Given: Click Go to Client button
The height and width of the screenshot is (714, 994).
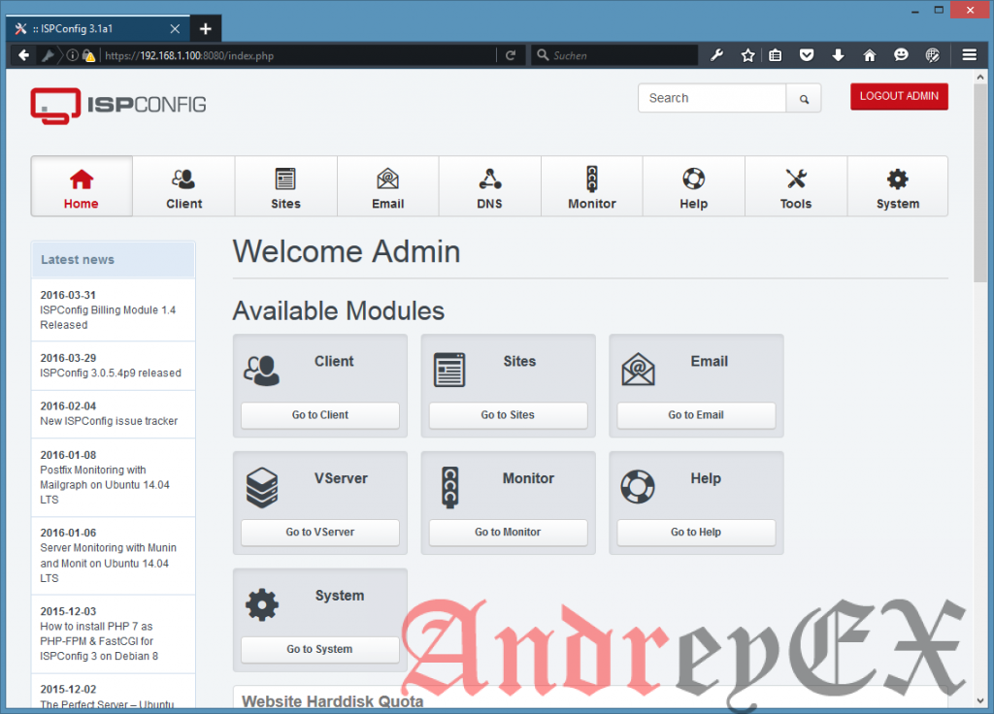Looking at the screenshot, I should pos(320,415).
